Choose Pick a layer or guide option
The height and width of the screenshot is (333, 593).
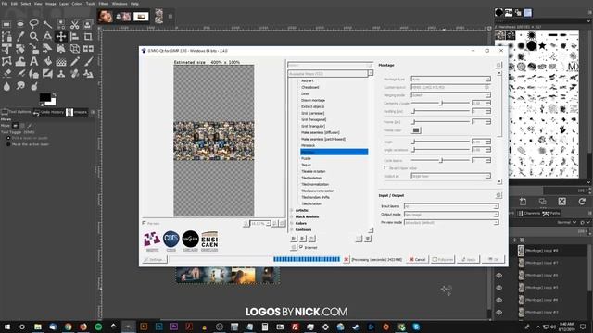(8, 138)
